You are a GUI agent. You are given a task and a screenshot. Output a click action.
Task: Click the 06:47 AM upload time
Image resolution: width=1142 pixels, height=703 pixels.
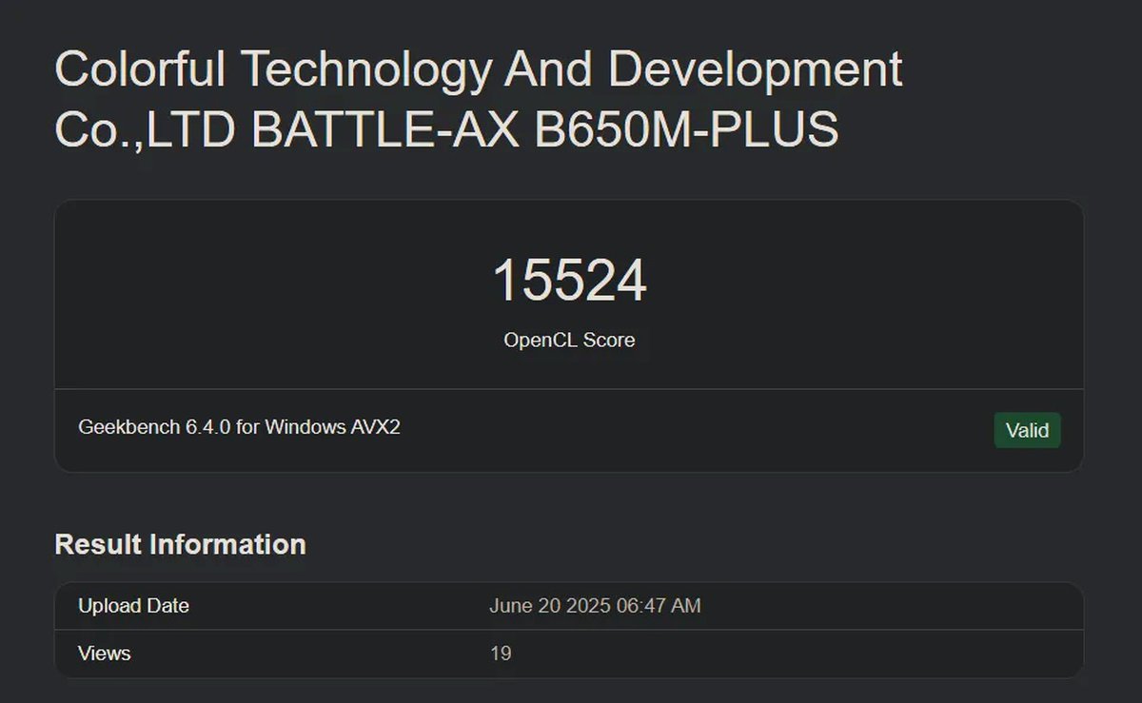coord(660,606)
